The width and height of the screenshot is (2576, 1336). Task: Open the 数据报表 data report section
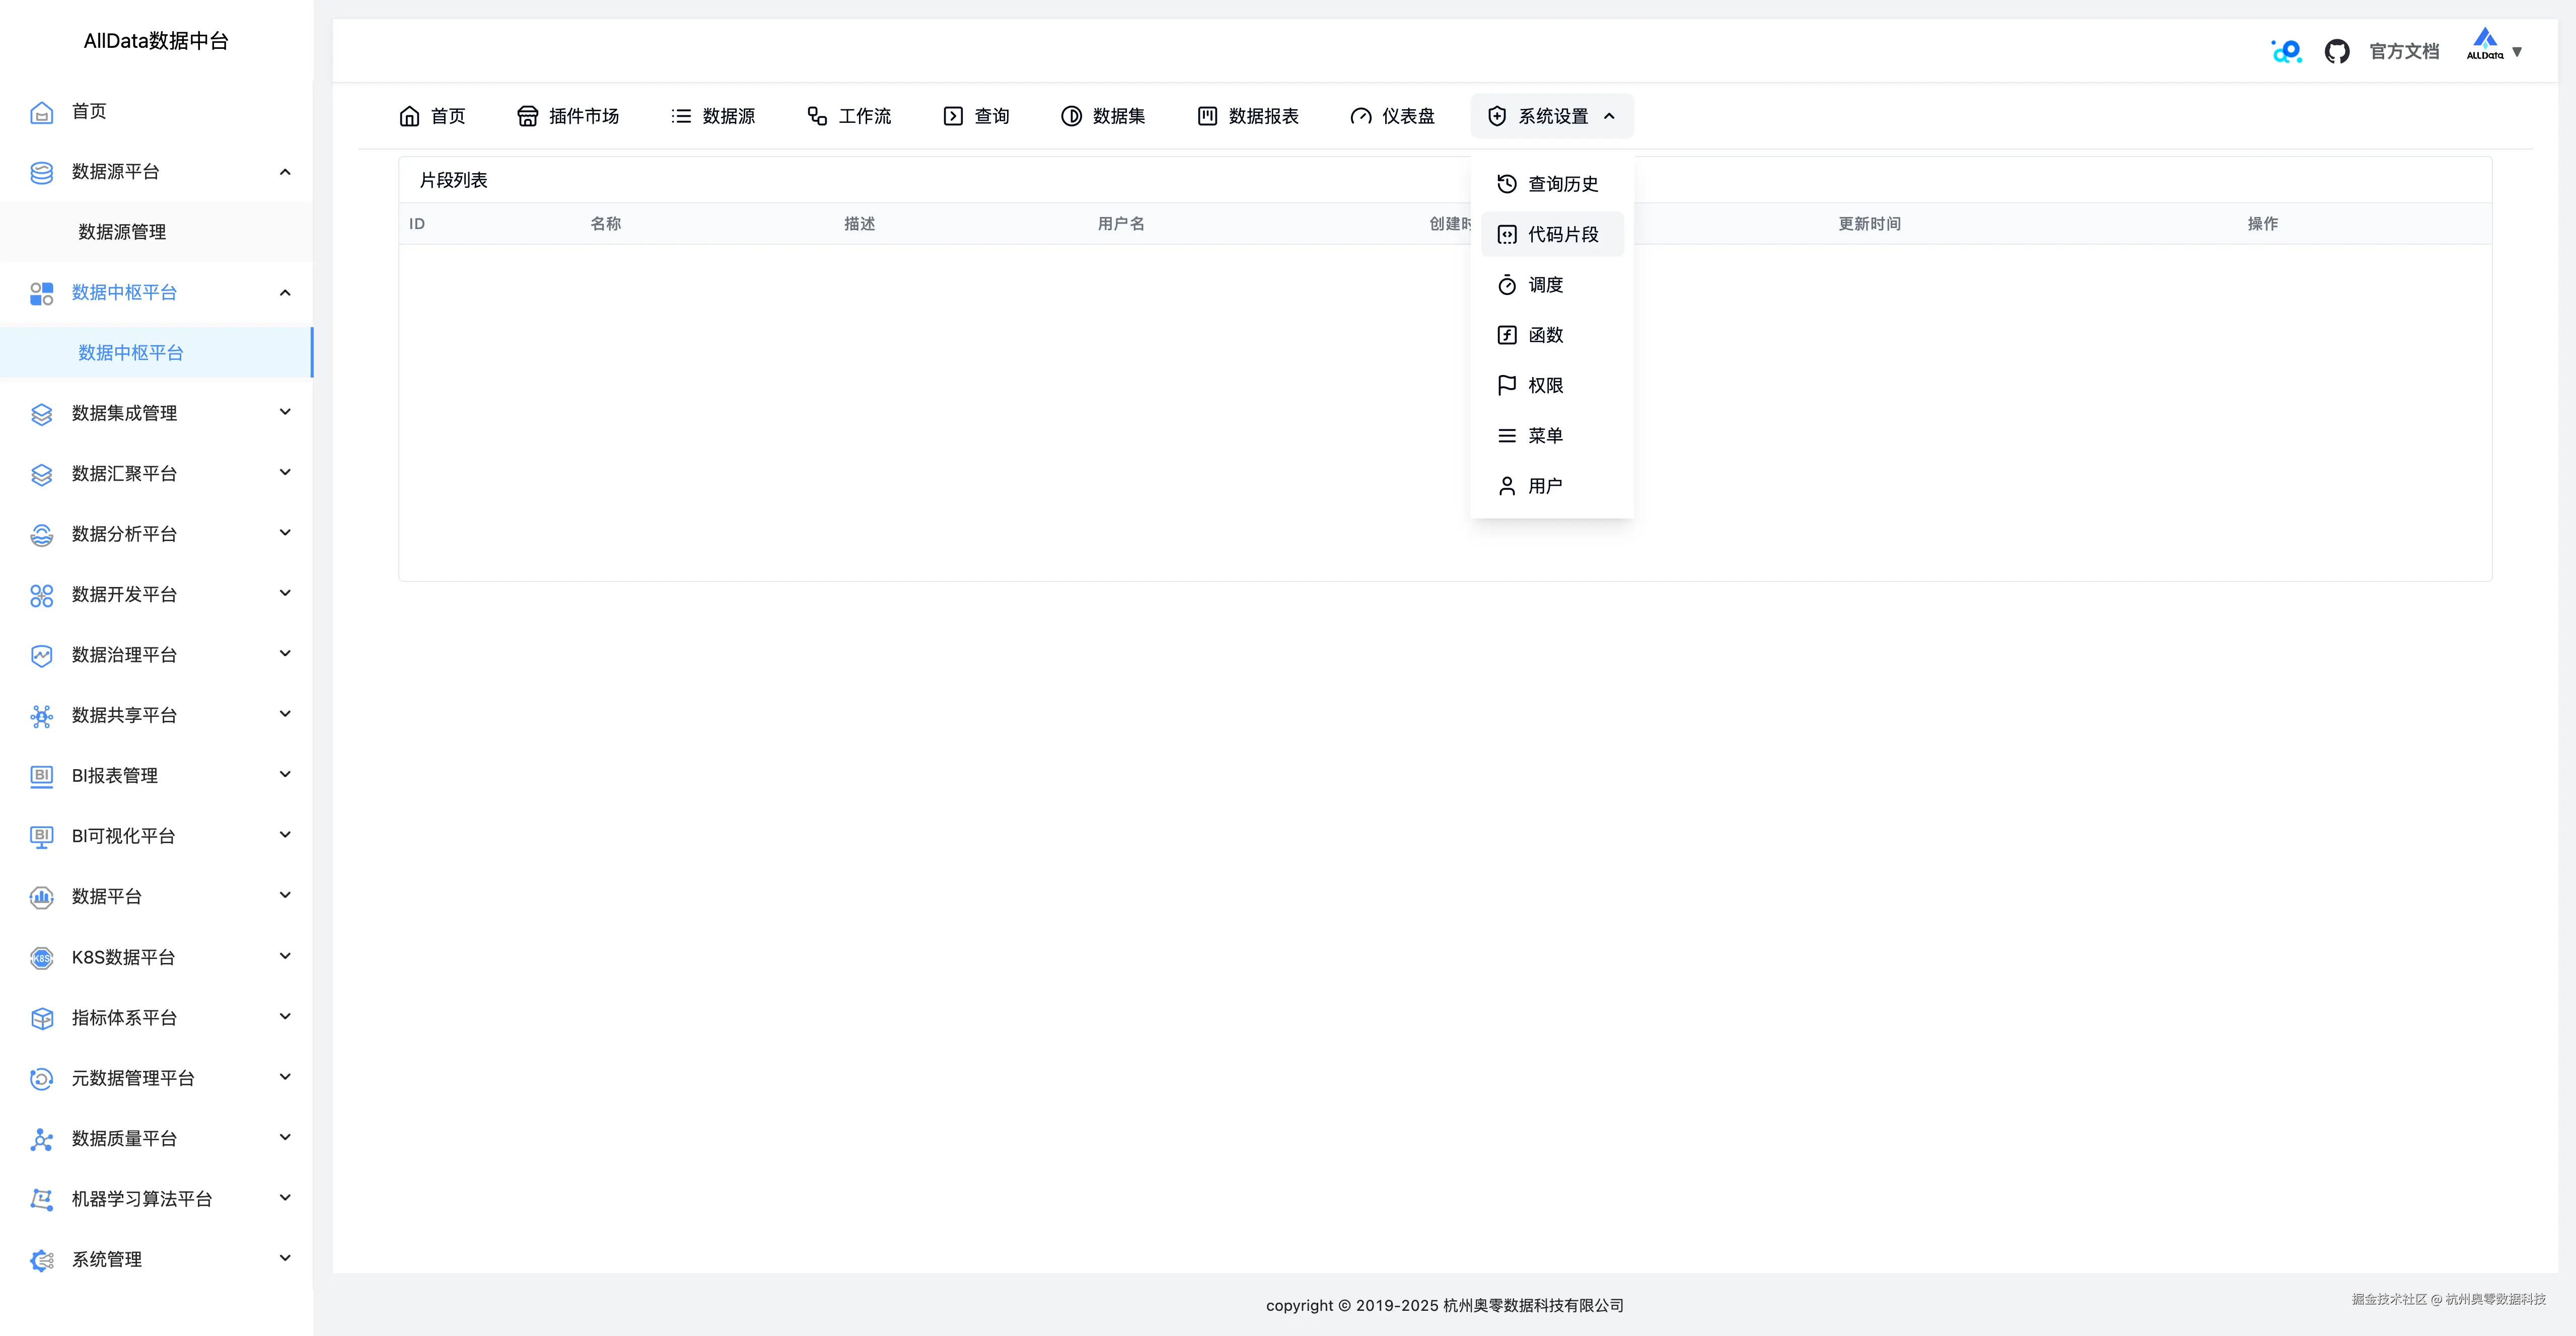(x=1247, y=116)
